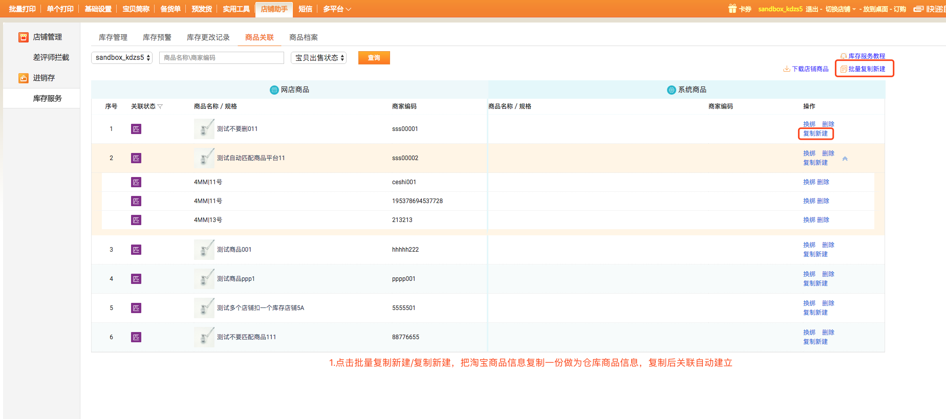This screenshot has width=946, height=419.
Task: Focus the 商品名称\商家编码 search field
Action: point(221,58)
